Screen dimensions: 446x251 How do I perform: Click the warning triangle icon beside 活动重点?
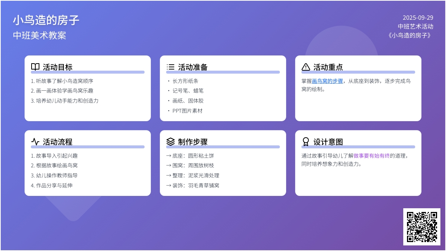(x=306, y=67)
